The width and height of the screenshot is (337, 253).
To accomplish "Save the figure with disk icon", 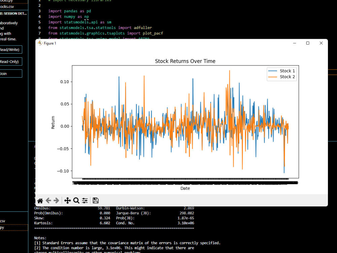I will tap(96, 200).
